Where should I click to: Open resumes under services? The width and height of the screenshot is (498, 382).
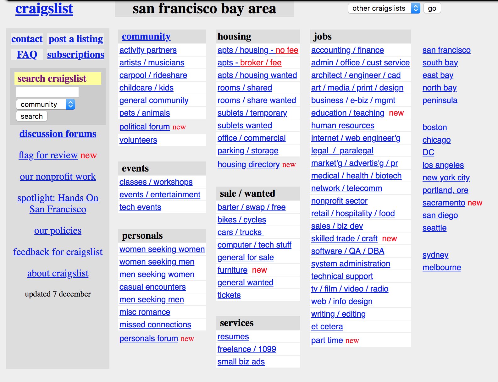233,336
